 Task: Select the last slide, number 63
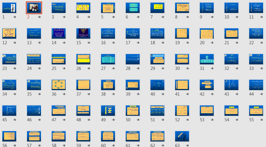[x=182, y=136]
